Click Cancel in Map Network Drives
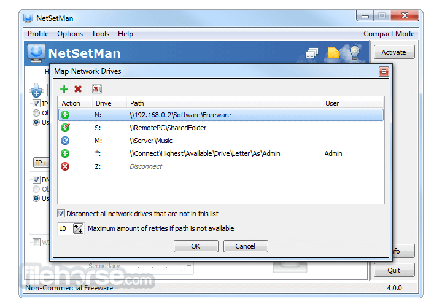This screenshot has width=442, height=307. 246,246
